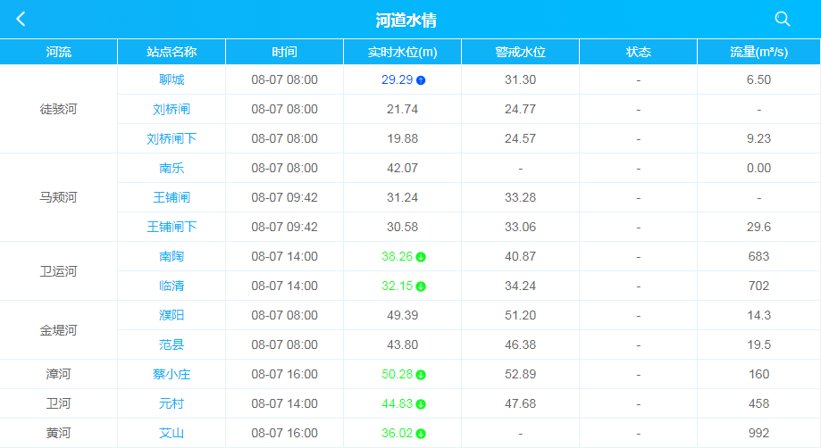Open the 王铺闸下 station link
This screenshot has width=821, height=448.
click(172, 227)
